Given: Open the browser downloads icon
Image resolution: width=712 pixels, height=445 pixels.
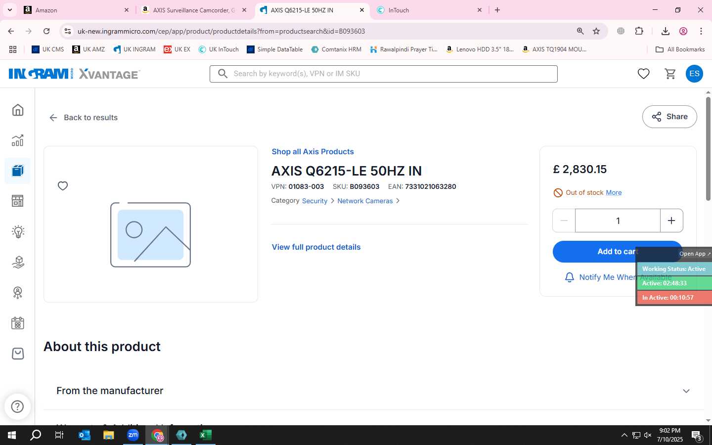Looking at the screenshot, I should (x=665, y=31).
